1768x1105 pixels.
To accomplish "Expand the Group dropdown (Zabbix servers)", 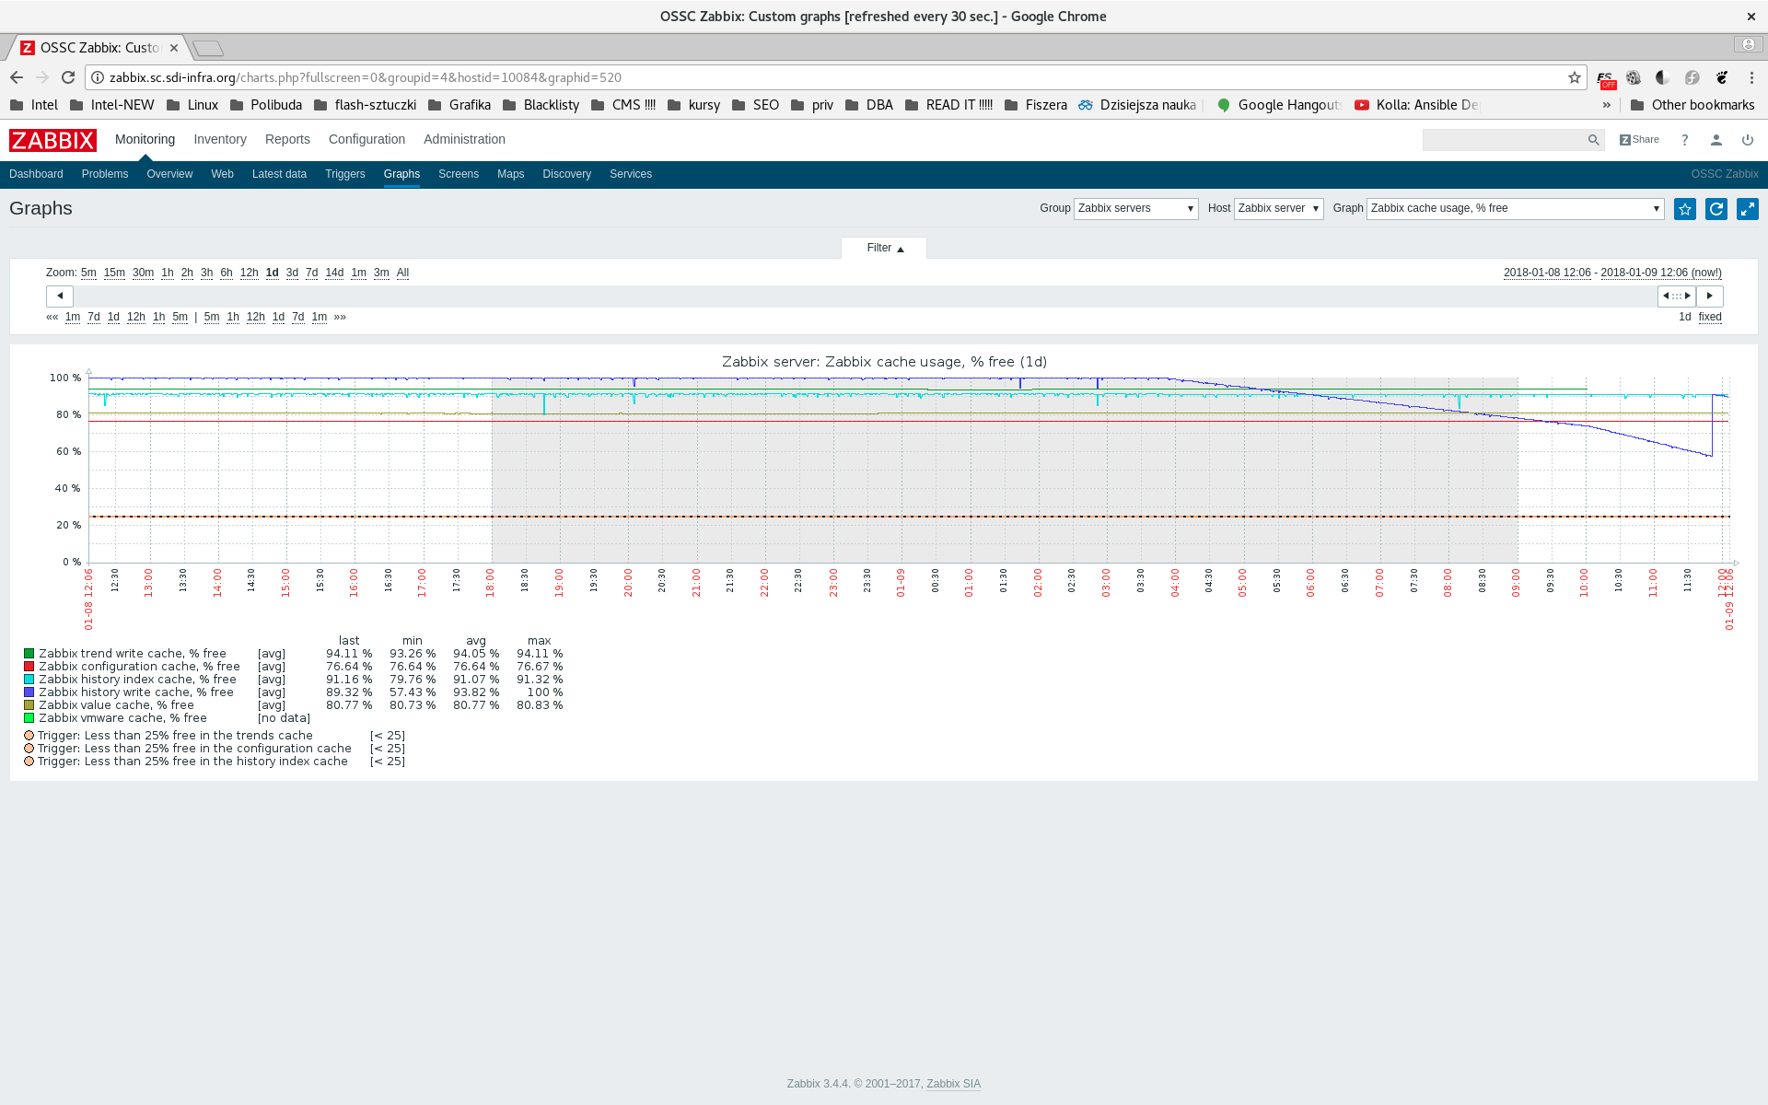I will 1136,209.
